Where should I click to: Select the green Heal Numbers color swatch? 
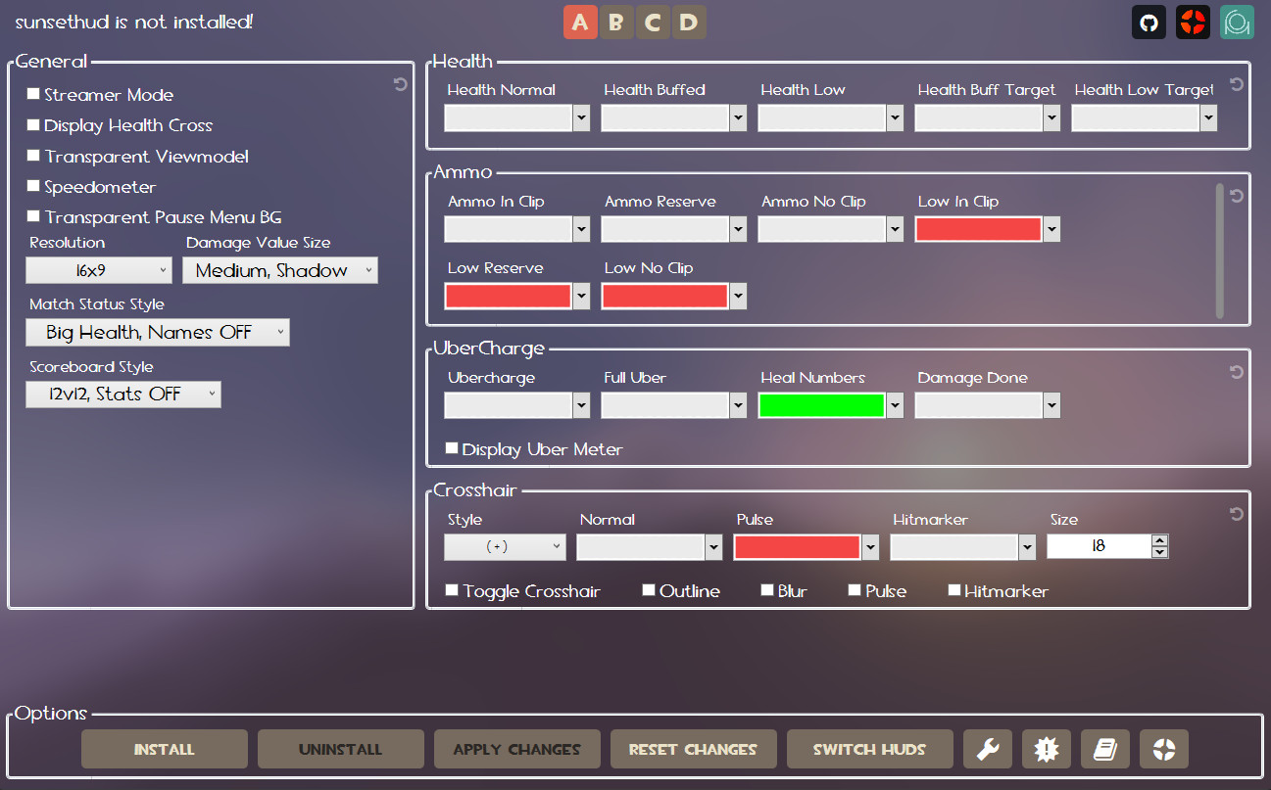821,404
